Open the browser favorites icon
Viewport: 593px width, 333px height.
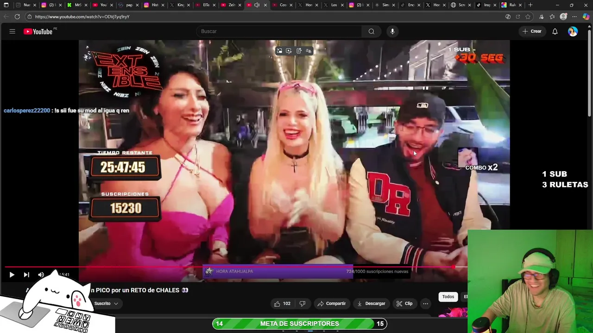tap(552, 17)
